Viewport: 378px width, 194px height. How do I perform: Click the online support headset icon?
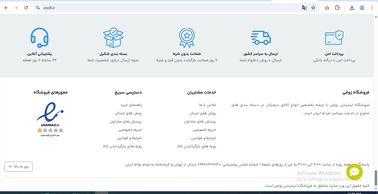click(40, 38)
